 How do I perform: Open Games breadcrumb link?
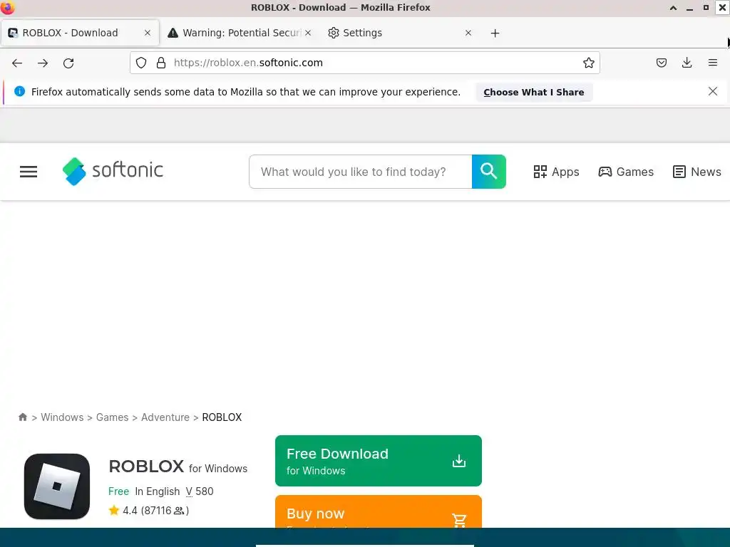tap(112, 417)
